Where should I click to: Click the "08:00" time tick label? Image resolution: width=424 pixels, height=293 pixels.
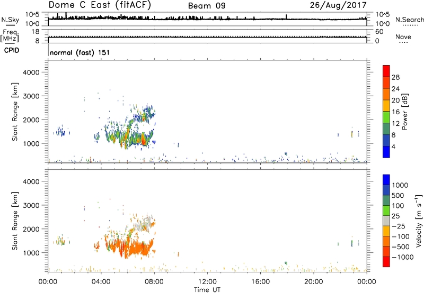point(154,282)
